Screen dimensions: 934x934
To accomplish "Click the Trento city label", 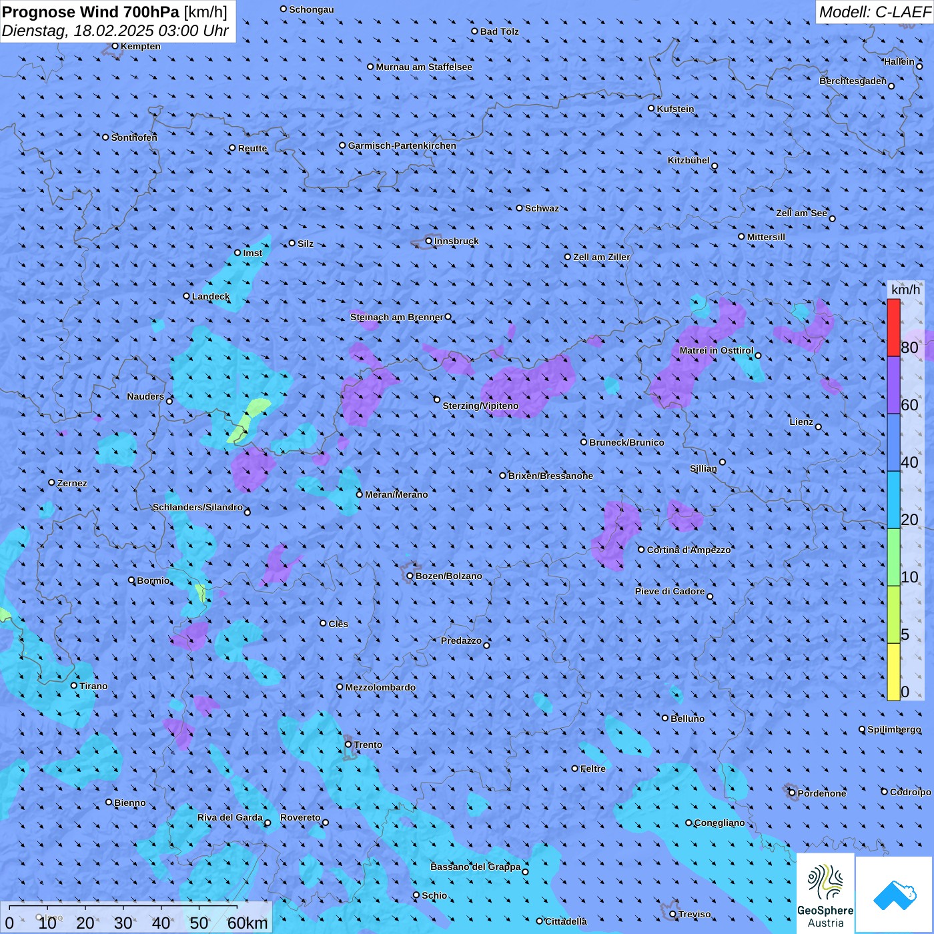I will coord(368,745).
